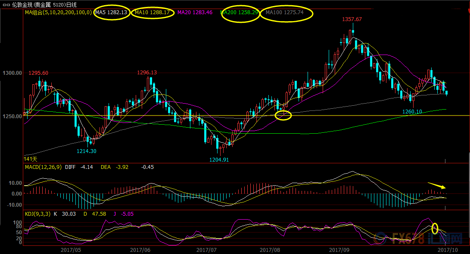Click the yellow circle on the 1250 line
Image resolution: width=470 pixels, height=254 pixels.
coord(283,115)
